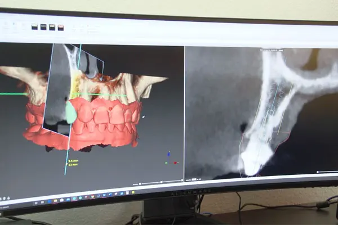Screen dimensions: 338x225
Task: Open the white camera-shaped taskbar icon
Action: click(x=61, y=200)
